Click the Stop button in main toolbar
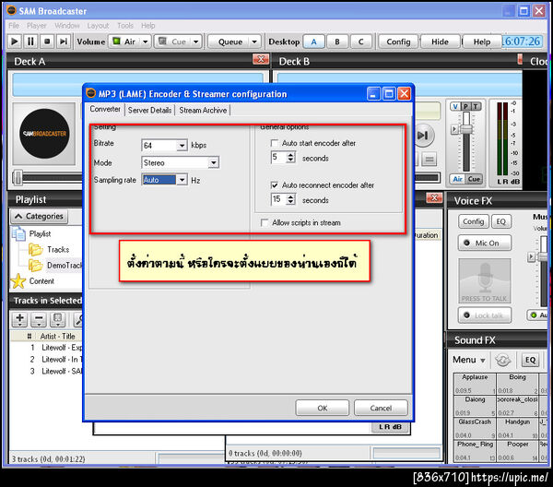The image size is (553, 487). point(47,42)
